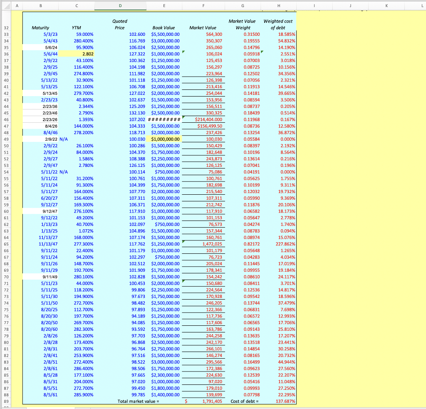Select column header F
Viewport: 426px width, 409px height.
[x=203, y=6]
